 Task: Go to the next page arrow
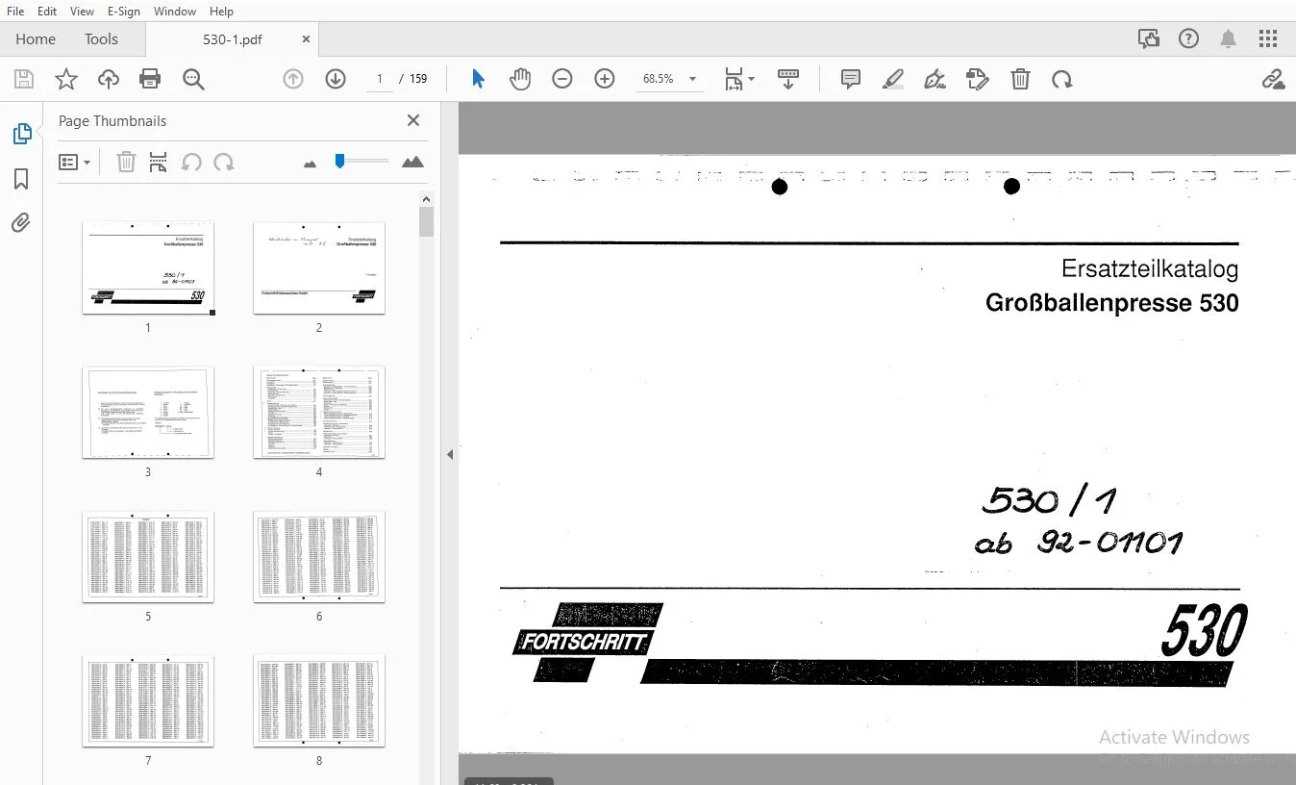tap(336, 80)
